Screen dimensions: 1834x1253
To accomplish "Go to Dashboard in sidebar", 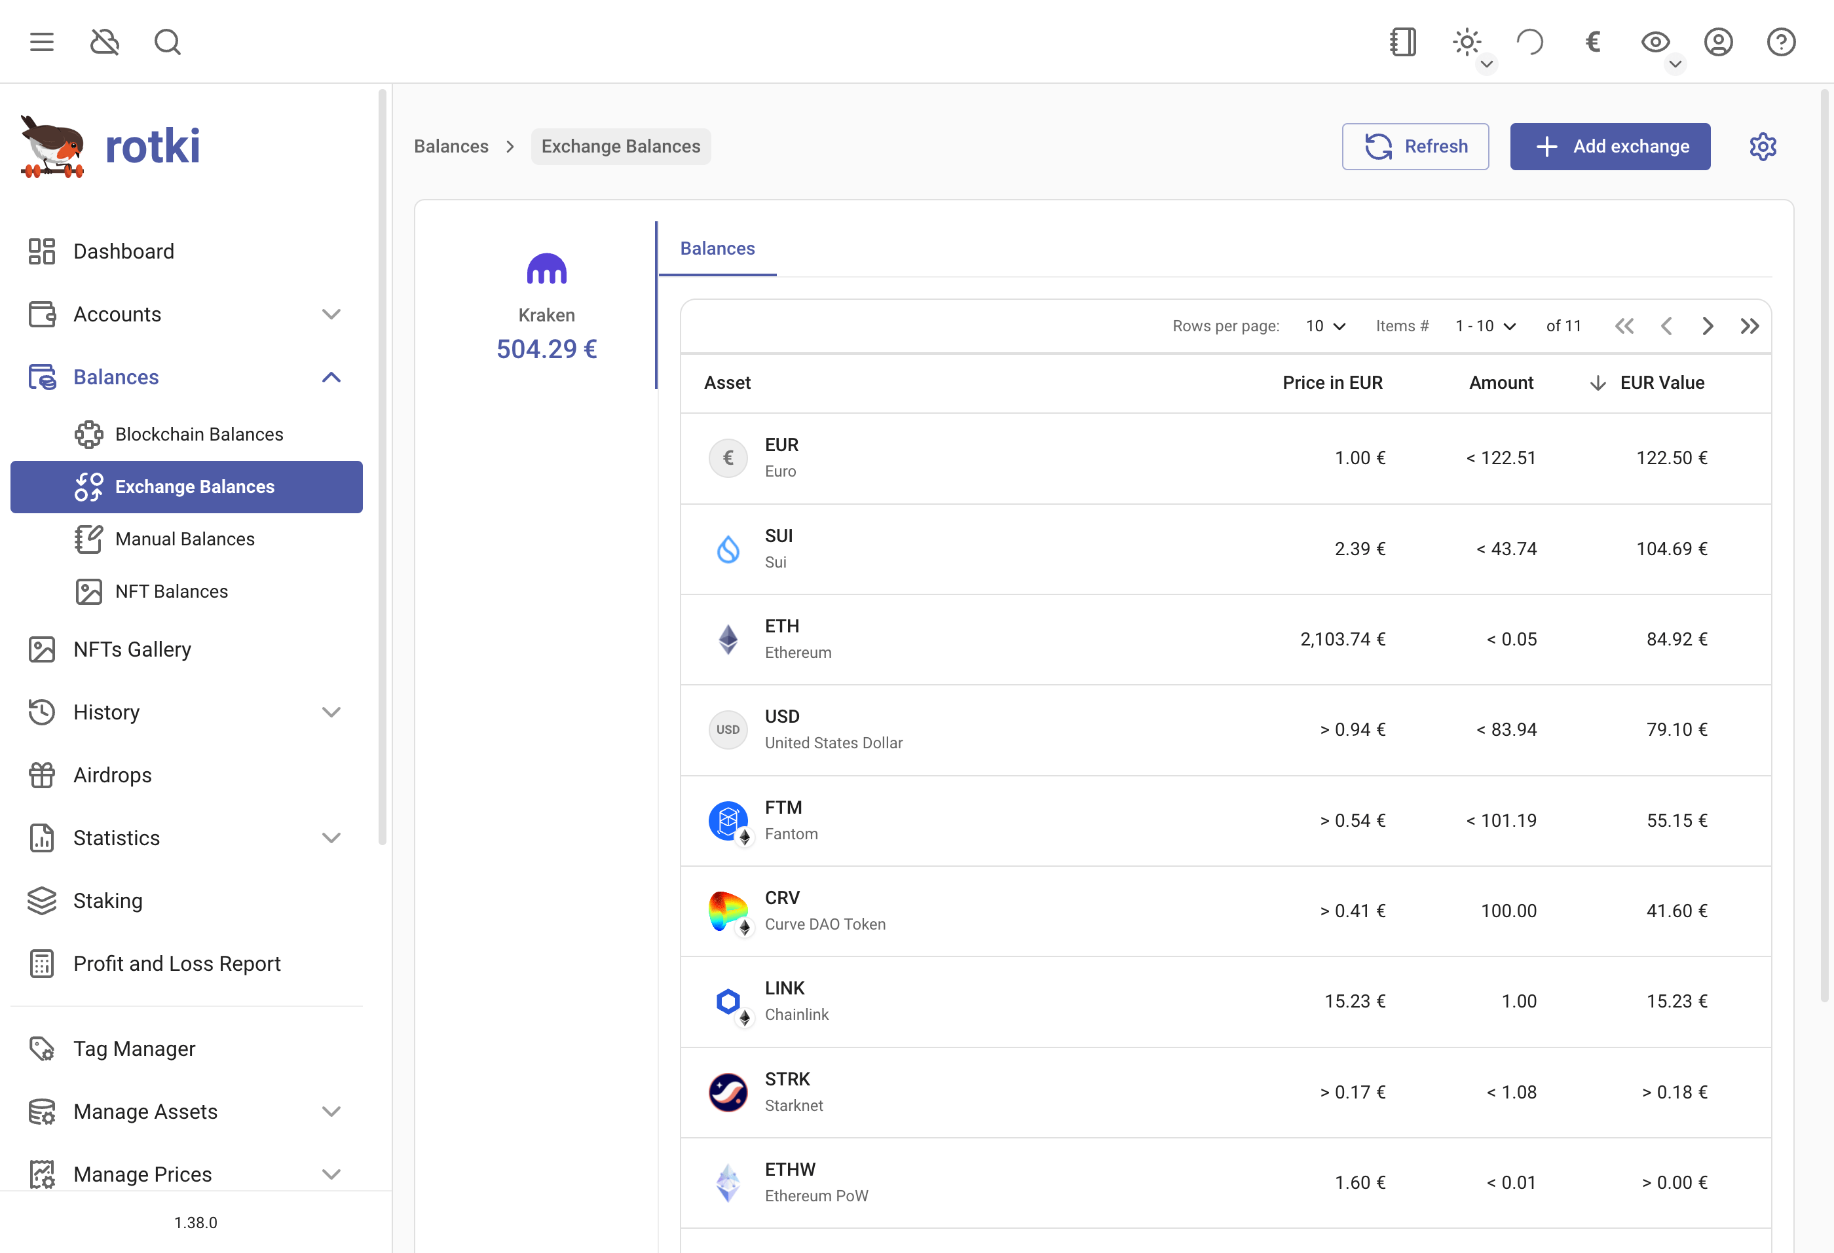I will [x=186, y=251].
